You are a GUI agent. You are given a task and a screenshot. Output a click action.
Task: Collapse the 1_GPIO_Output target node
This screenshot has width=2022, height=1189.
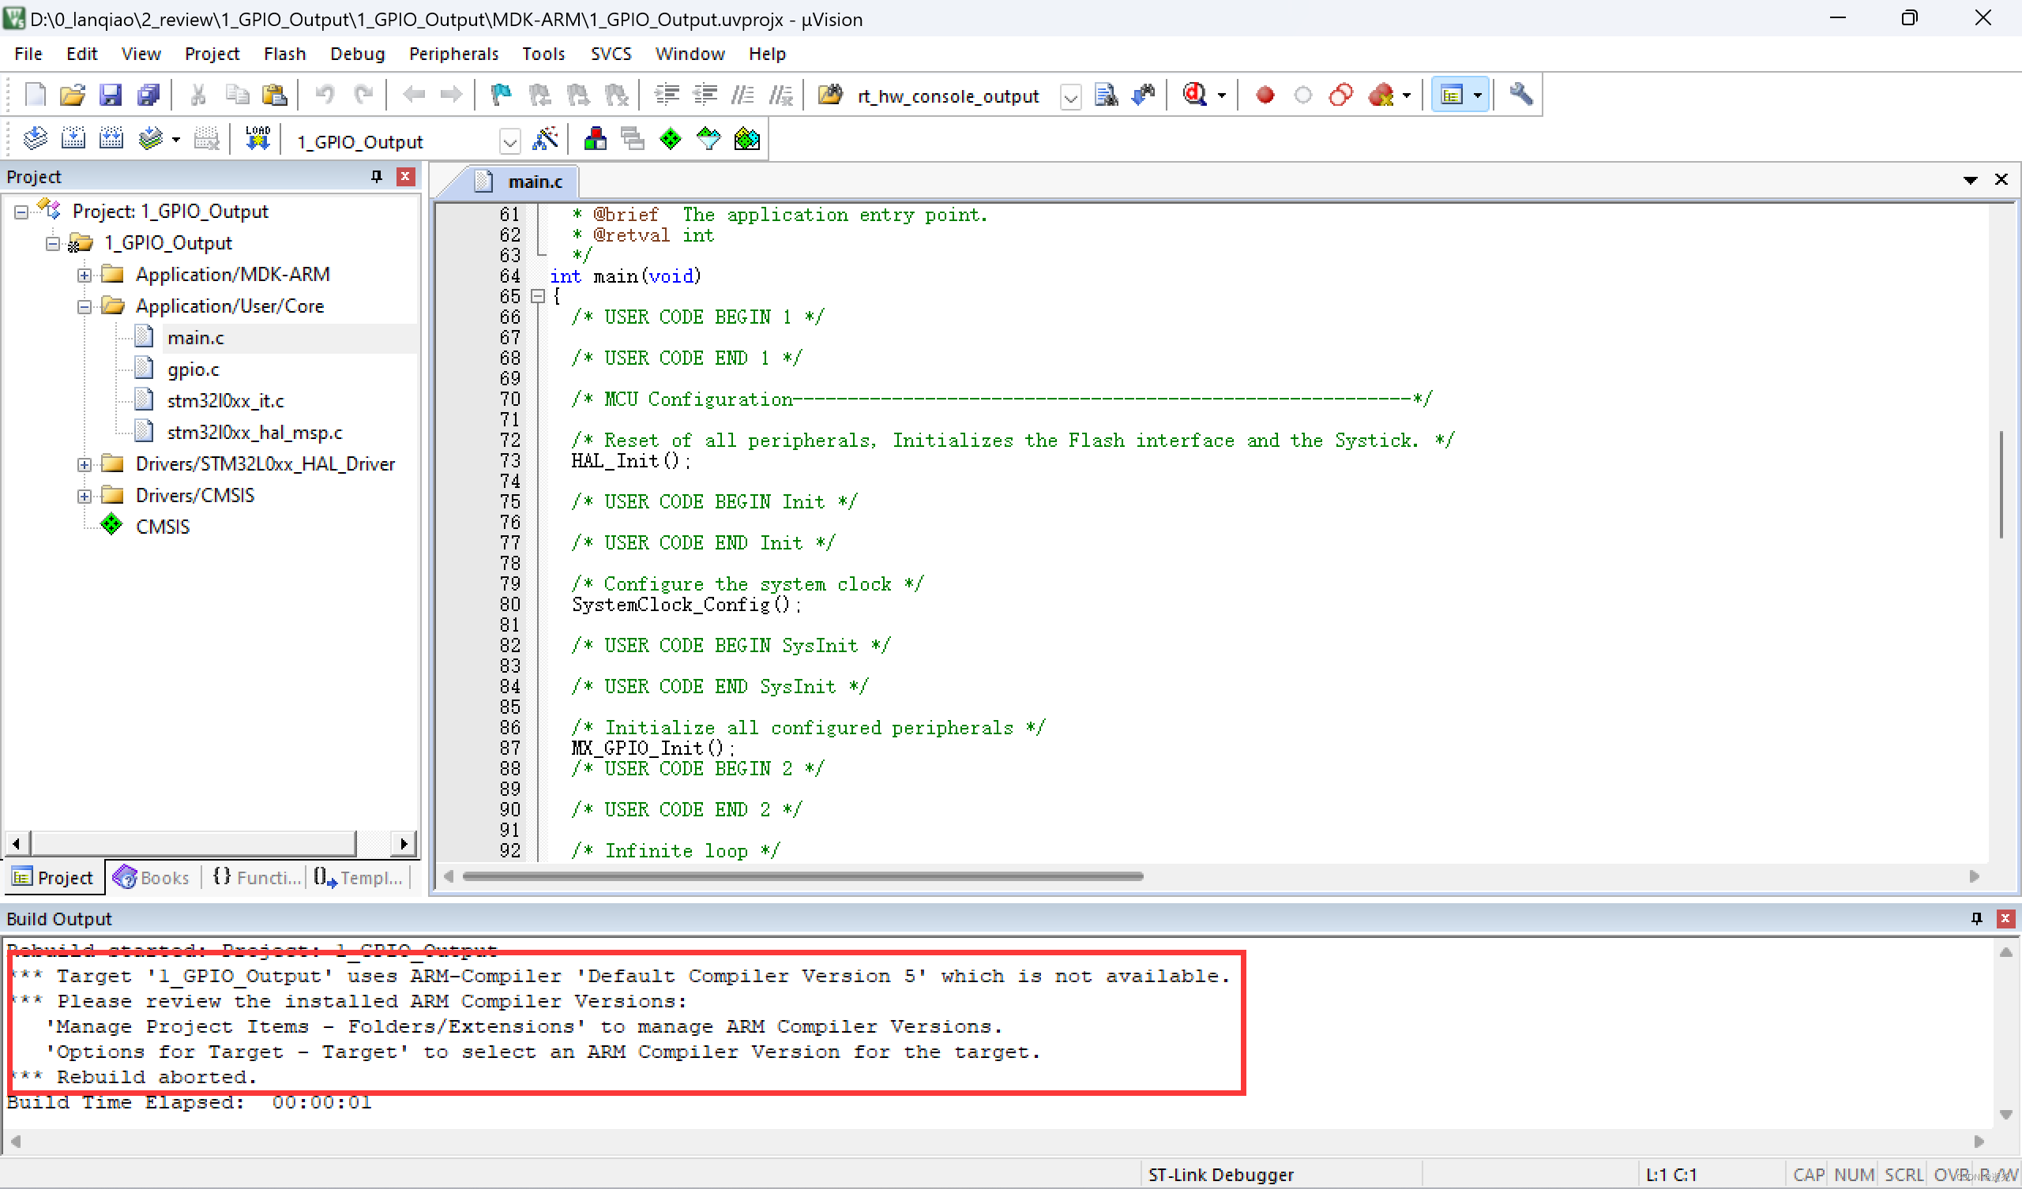(x=53, y=243)
